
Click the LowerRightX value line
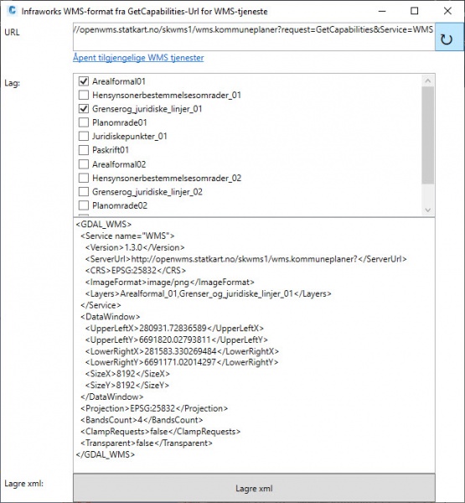point(182,351)
